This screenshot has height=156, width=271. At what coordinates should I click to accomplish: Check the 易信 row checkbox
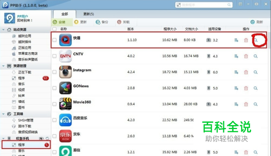[54, 152]
